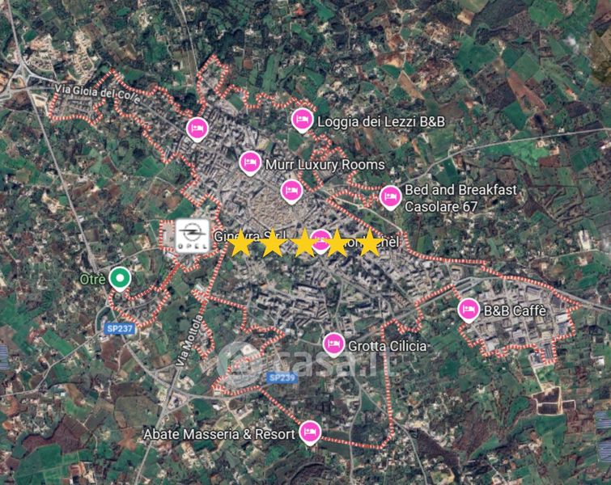Click the Abate Masseria & Resort label
This screenshot has width=611, height=485.
219,434
